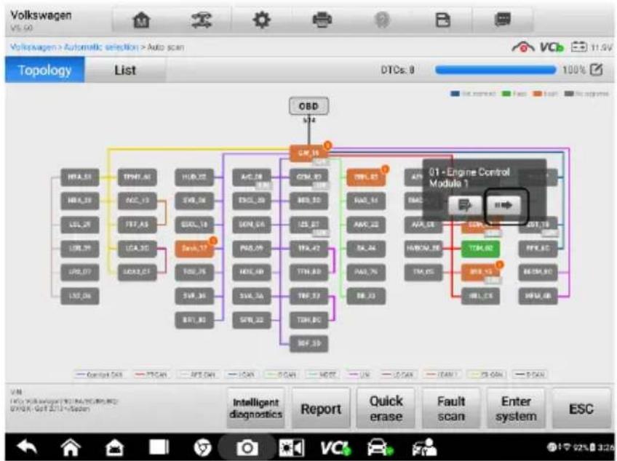
Task: Click the Intelligent diagnostics button
Action: (256, 409)
